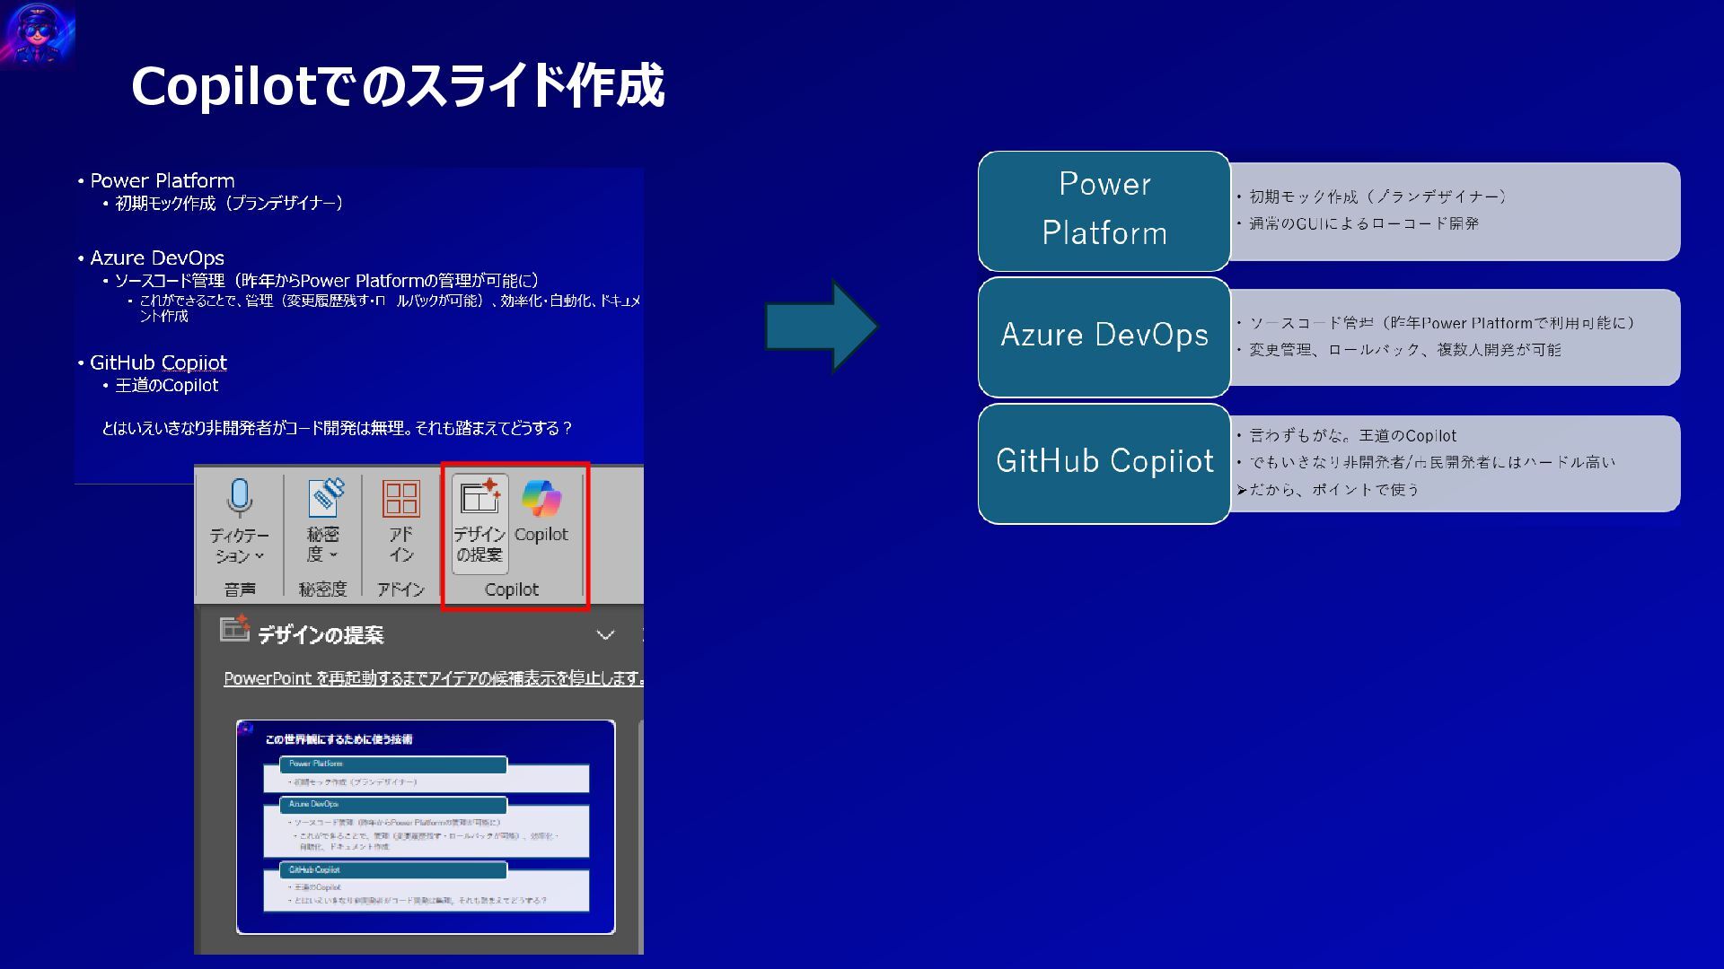Click the GitHub Copiiot bullet in the left text list
1724x969 pixels.
point(158,362)
